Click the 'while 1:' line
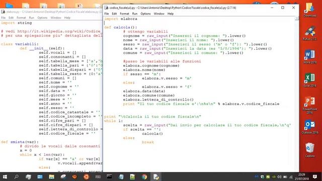Image resolution: width=322 pixels, height=181 pixels. pyautogui.click(x=113, y=121)
